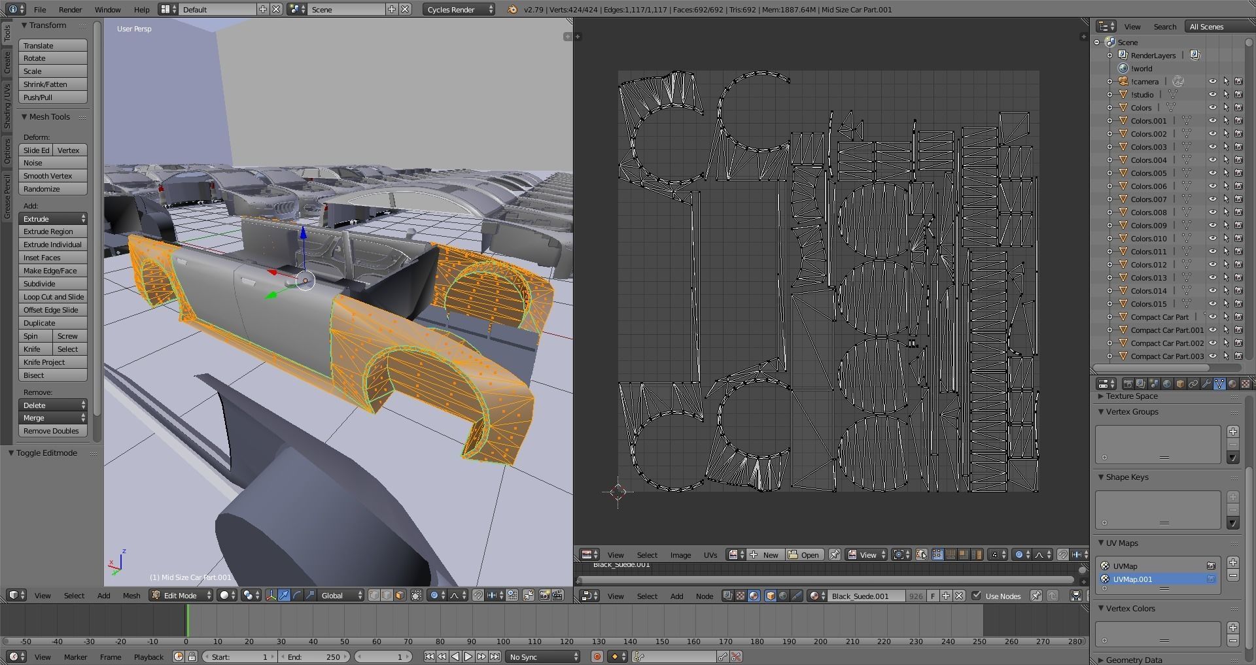Open the Material sphere properties tab
1256x665 pixels.
pos(1232,384)
